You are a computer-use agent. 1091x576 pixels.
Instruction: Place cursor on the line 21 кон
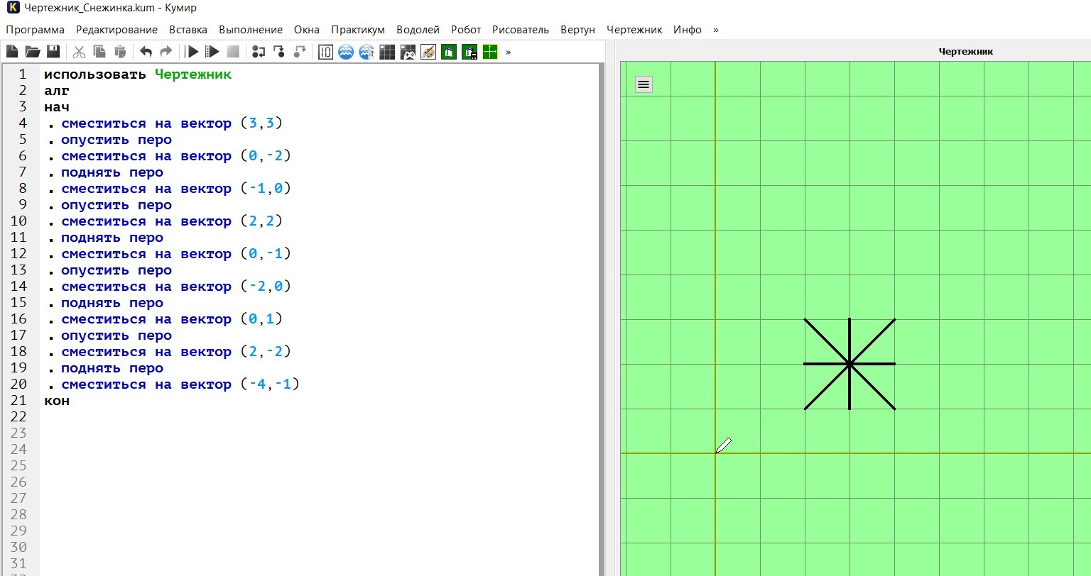tap(57, 401)
